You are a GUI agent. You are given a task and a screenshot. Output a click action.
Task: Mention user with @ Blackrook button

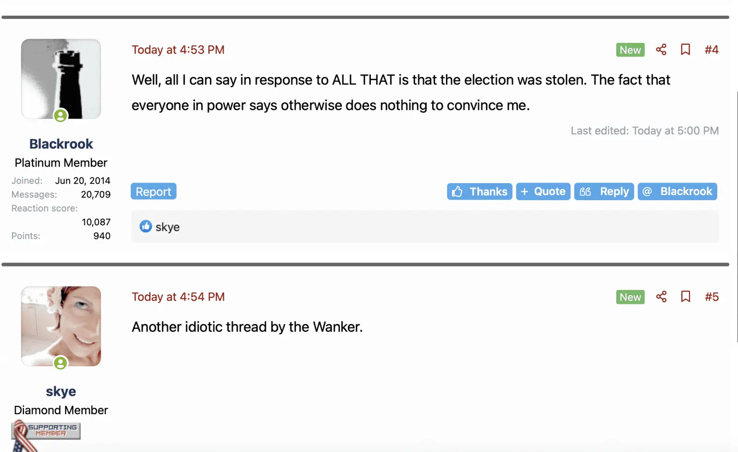tap(677, 191)
